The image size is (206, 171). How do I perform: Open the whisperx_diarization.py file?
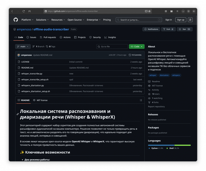pos(32,85)
